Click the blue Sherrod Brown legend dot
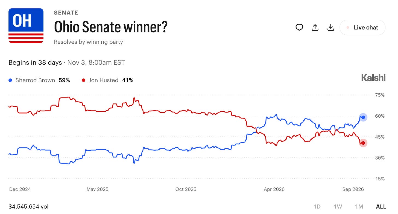 coord(10,80)
